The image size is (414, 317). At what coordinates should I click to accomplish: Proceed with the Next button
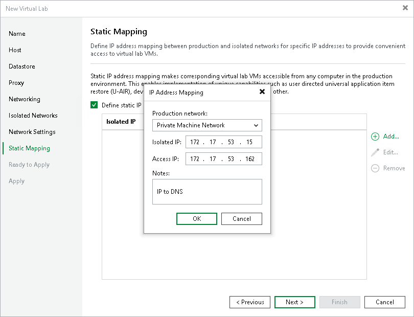pos(295,302)
